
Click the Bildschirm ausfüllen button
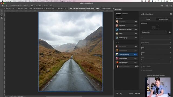[48, 6]
